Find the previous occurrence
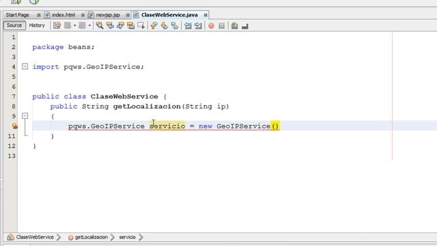 pos(110,26)
